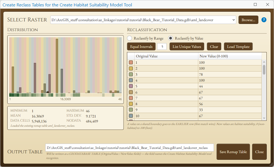Image resolution: width=274 pixels, height=167 pixels.
Task: Click the 16.3069 axis label under histogram
Action: click(65, 99)
